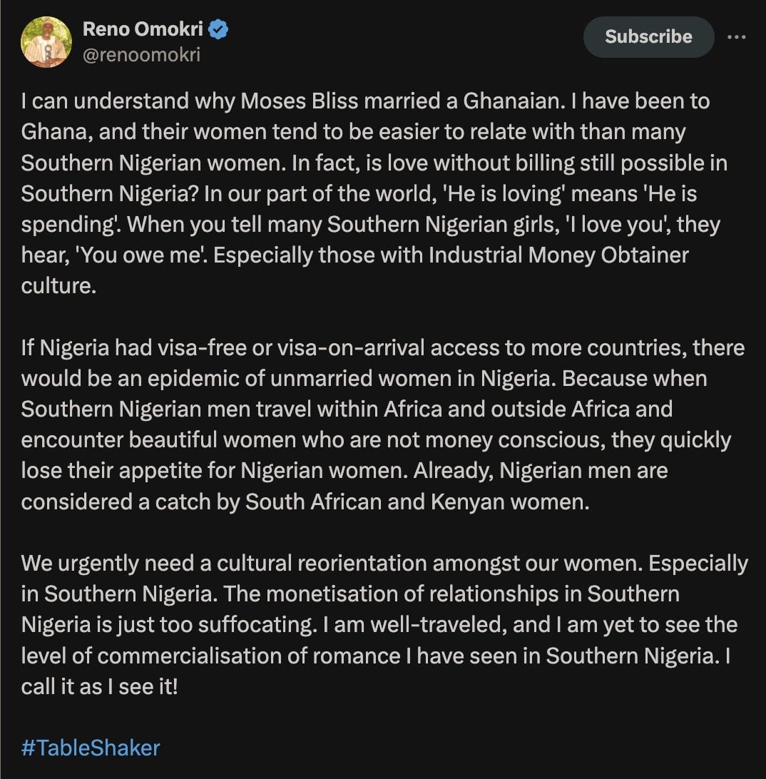The height and width of the screenshot is (779, 766).
Task: Click the Subscribe button
Action: click(x=648, y=37)
